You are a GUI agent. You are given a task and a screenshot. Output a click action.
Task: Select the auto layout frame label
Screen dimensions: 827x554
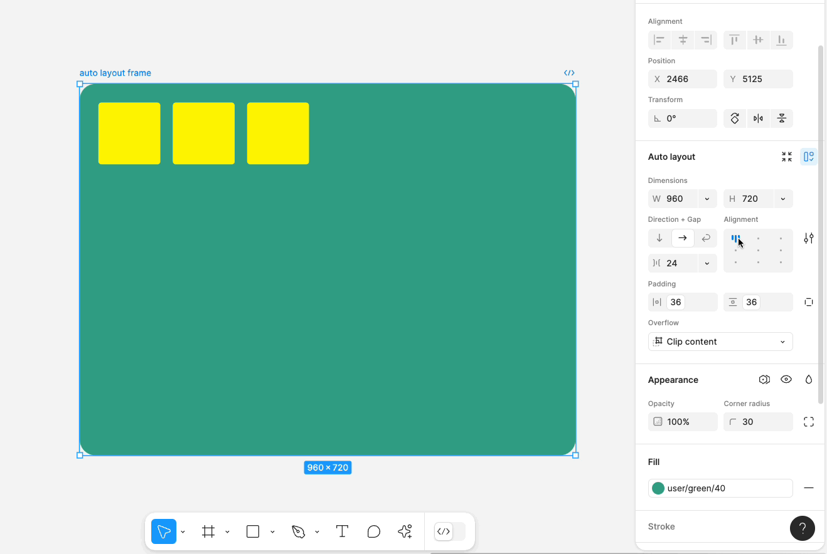pos(115,73)
